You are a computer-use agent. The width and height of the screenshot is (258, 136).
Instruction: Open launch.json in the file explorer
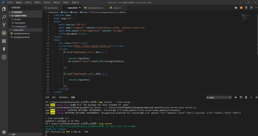[25, 23]
